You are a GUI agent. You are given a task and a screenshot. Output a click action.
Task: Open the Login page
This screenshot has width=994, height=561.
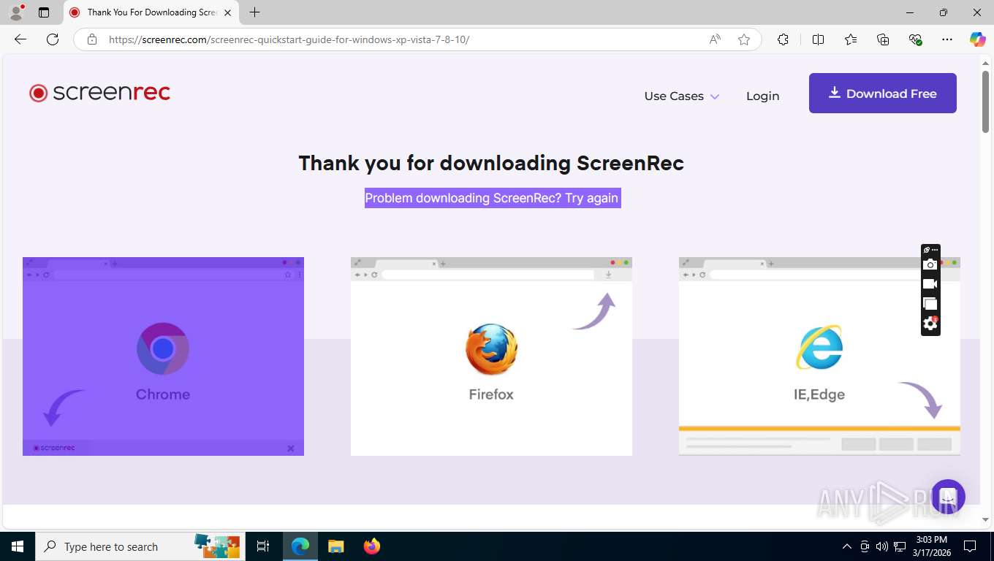coord(762,96)
